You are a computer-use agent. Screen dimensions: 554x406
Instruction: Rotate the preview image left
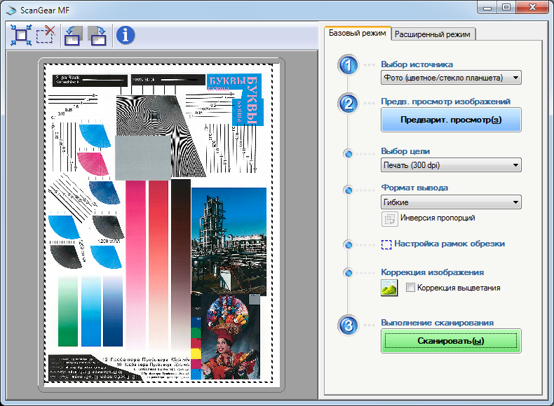click(73, 34)
